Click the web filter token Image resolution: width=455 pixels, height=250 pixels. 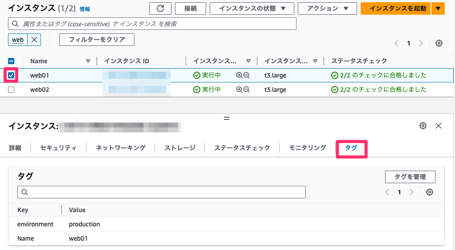18,40
